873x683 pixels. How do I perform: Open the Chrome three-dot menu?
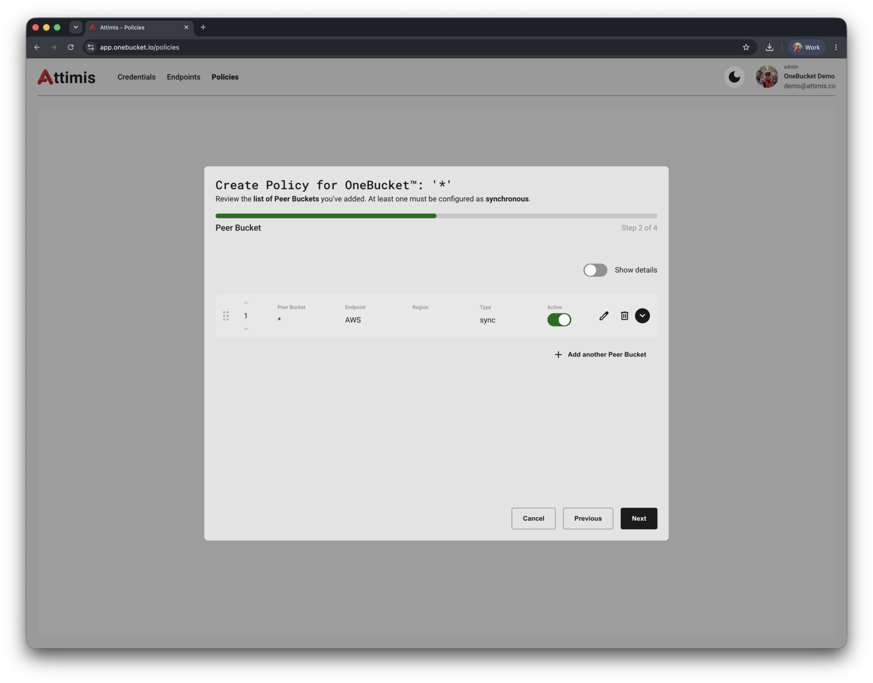click(x=836, y=47)
